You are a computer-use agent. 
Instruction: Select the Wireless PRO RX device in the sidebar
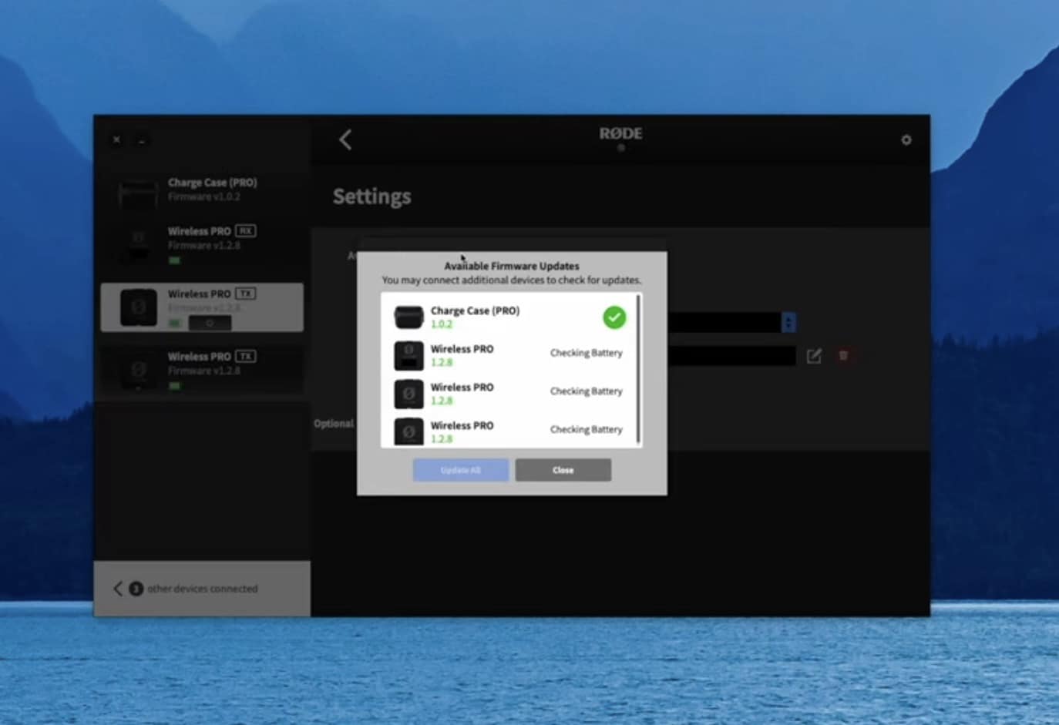tap(202, 243)
